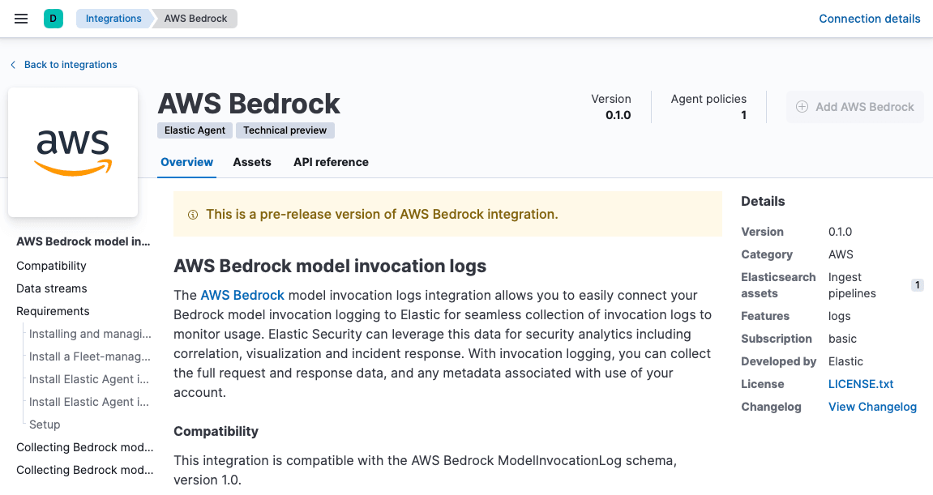Open the LICENSE.txt link
Image resolution: width=933 pixels, height=495 pixels.
pos(861,384)
